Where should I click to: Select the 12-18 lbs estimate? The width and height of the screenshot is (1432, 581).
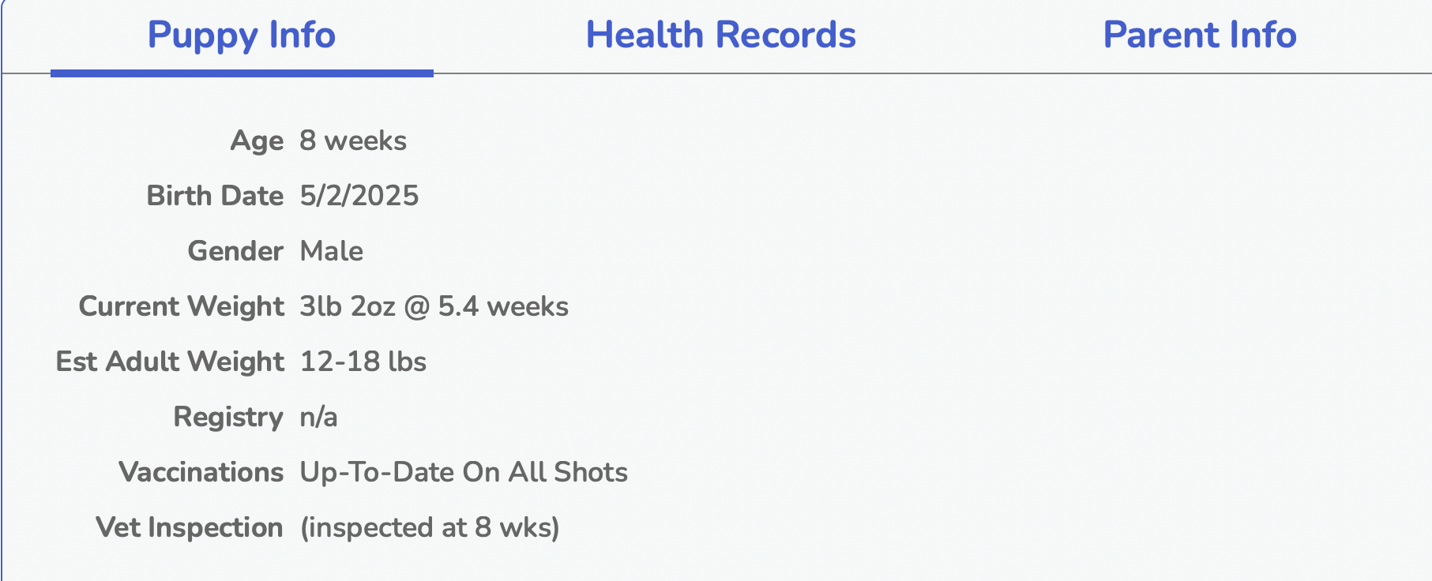363,362
